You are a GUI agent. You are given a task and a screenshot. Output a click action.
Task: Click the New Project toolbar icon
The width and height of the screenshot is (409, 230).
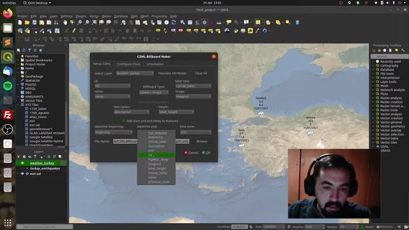(x=20, y=23)
